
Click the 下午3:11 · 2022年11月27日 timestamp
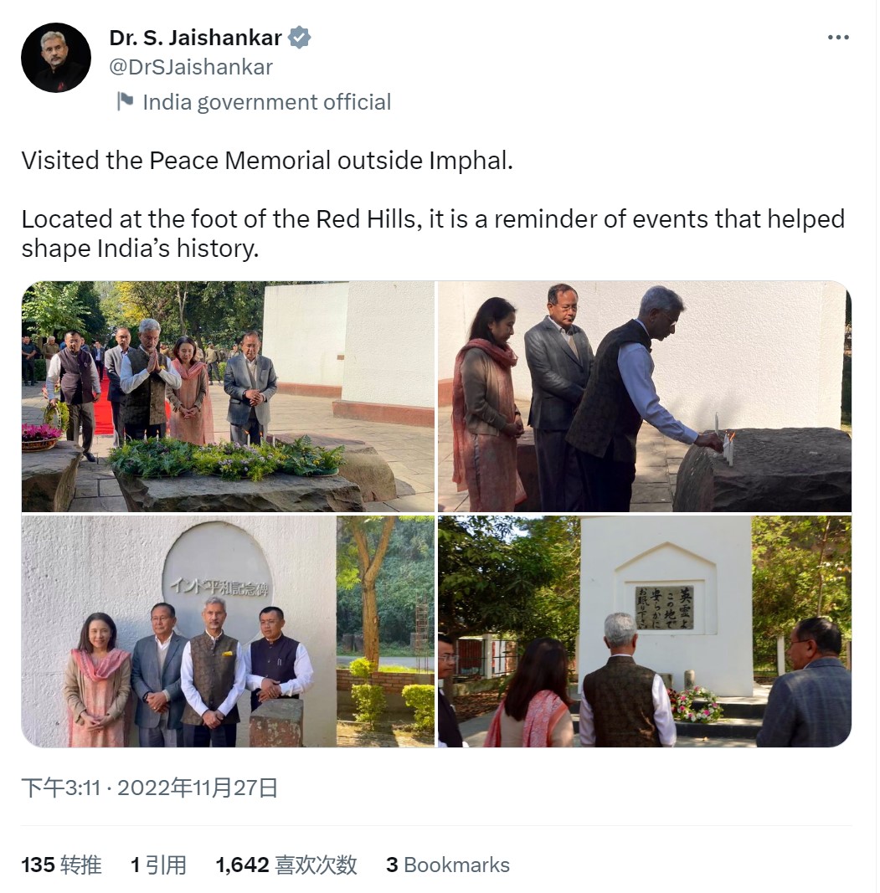(149, 788)
